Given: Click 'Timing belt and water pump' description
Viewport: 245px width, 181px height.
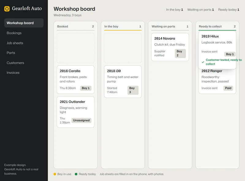Looking at the screenshot, I should click(123, 79).
